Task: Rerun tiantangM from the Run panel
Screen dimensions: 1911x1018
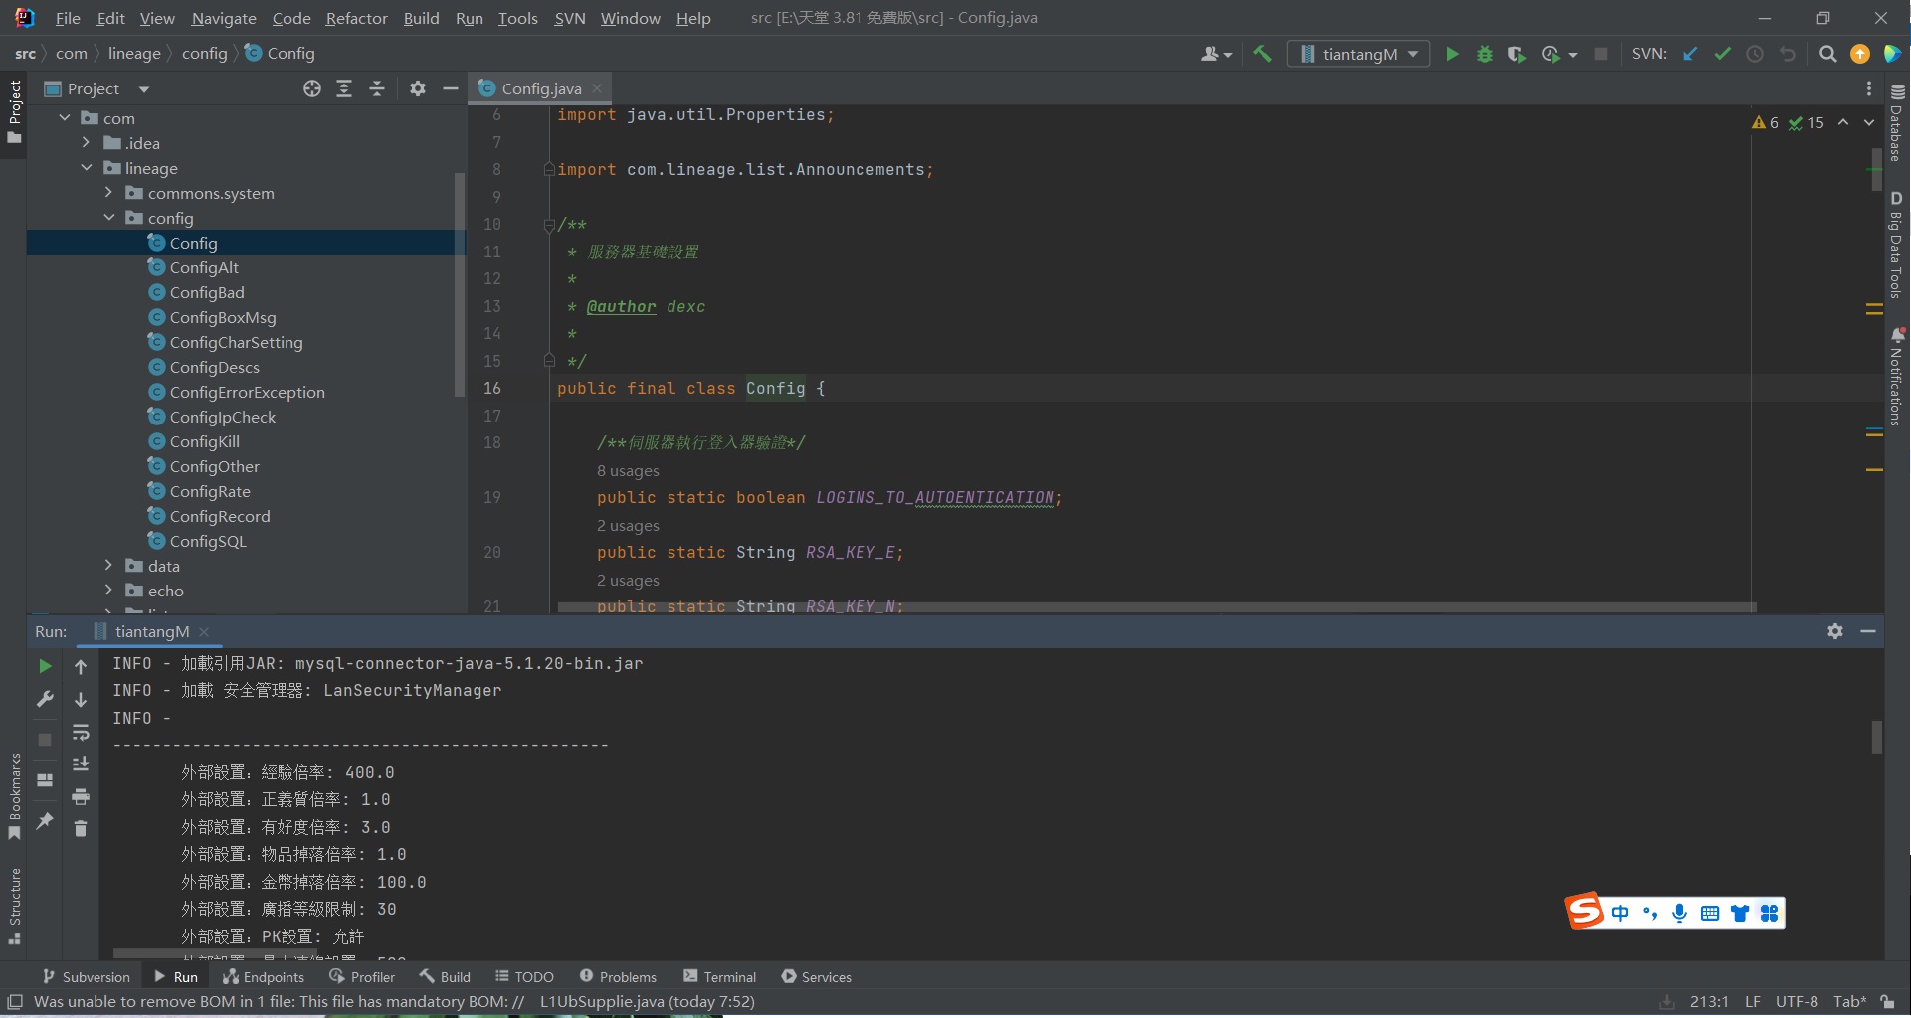Action: (x=45, y=666)
